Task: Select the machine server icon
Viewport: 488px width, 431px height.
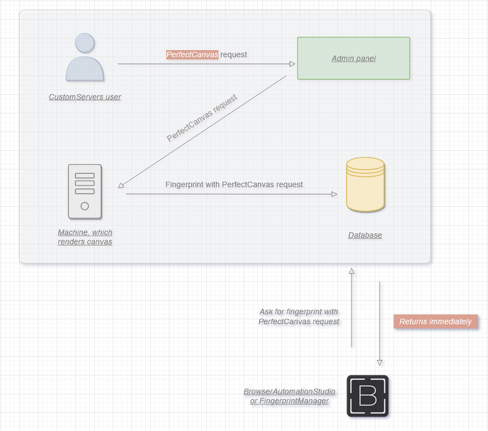Action: coord(85,192)
